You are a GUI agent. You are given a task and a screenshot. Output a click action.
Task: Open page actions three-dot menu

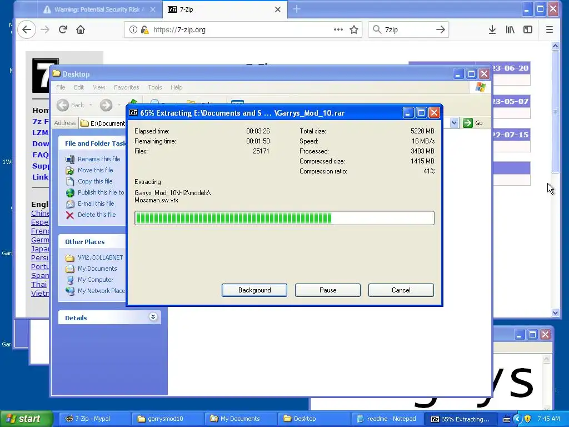tap(338, 29)
